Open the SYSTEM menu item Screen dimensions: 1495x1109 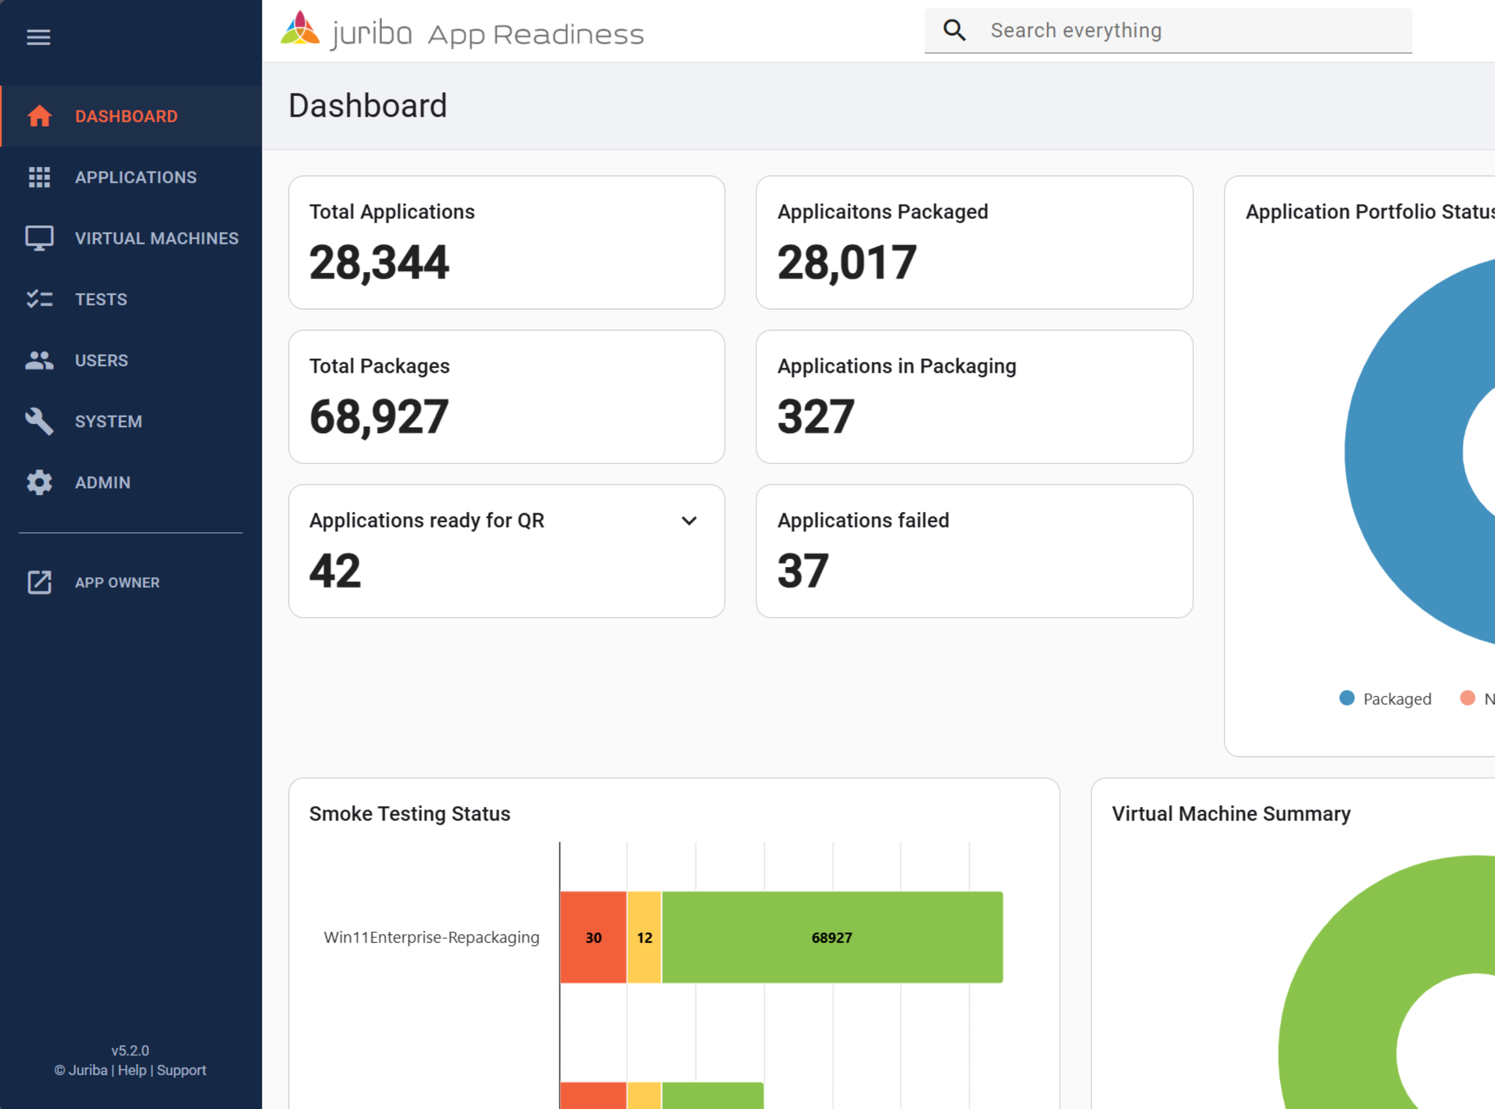pos(108,421)
